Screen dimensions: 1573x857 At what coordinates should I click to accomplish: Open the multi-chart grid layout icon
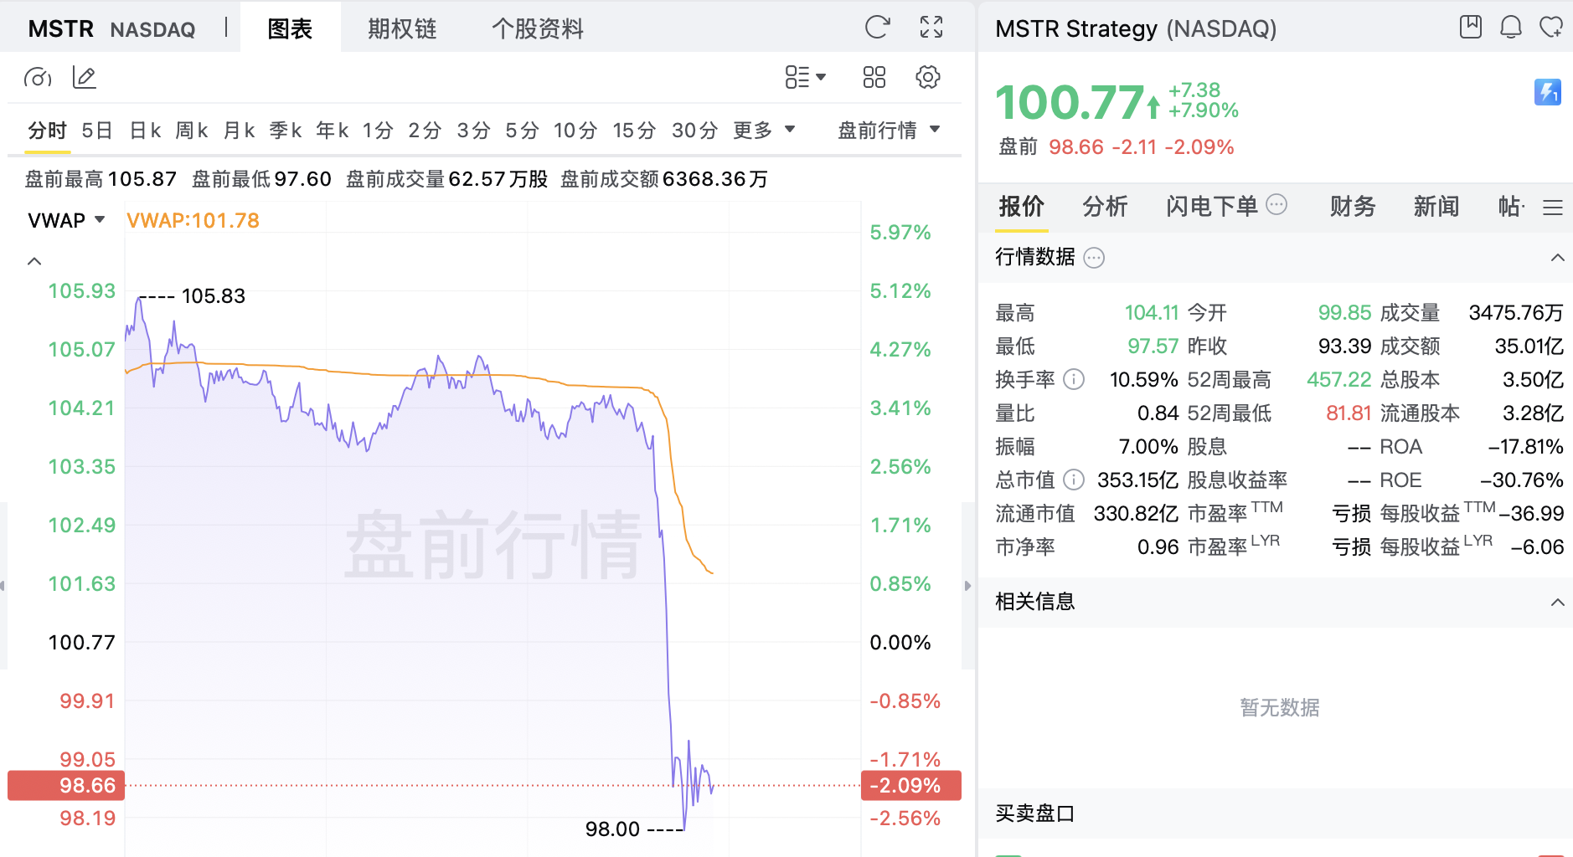click(x=874, y=78)
